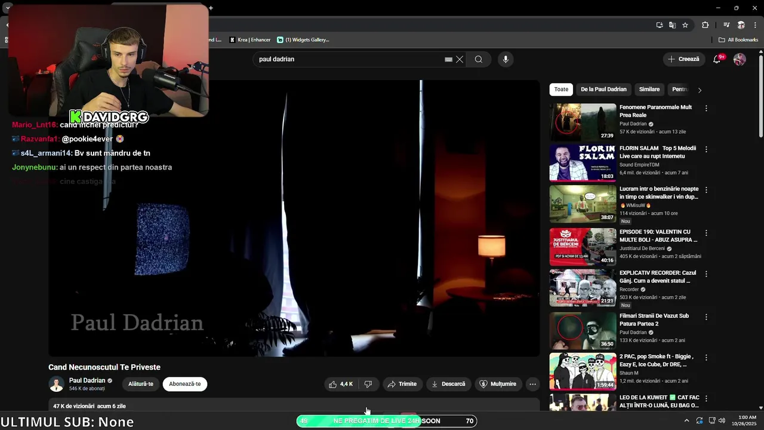
Task: Select the Toate filter chip
Action: coord(561,90)
